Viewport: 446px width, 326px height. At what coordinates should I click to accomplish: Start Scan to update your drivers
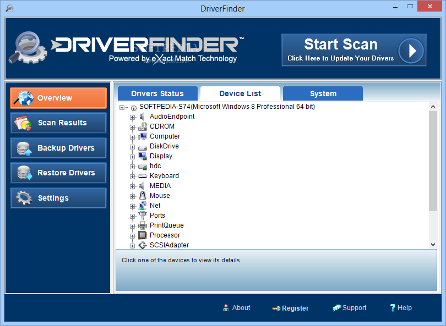click(354, 50)
